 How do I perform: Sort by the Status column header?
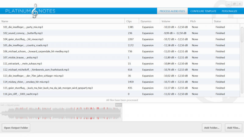(x=225, y=21)
